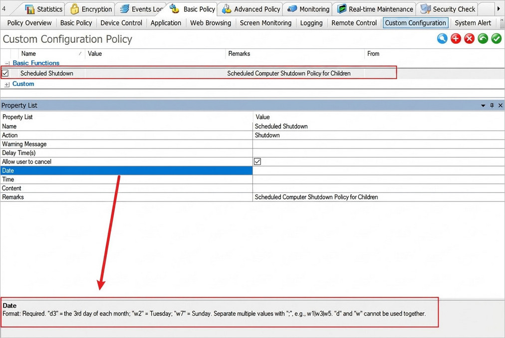Collapse the Basic Functions group
505x338 pixels.
tap(7, 63)
